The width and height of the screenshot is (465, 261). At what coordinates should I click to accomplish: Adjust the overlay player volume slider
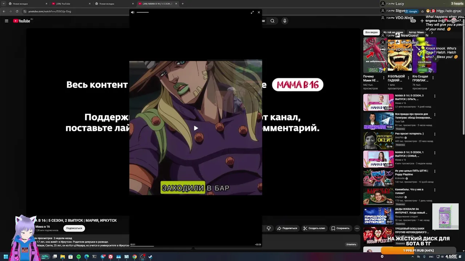[x=143, y=12]
